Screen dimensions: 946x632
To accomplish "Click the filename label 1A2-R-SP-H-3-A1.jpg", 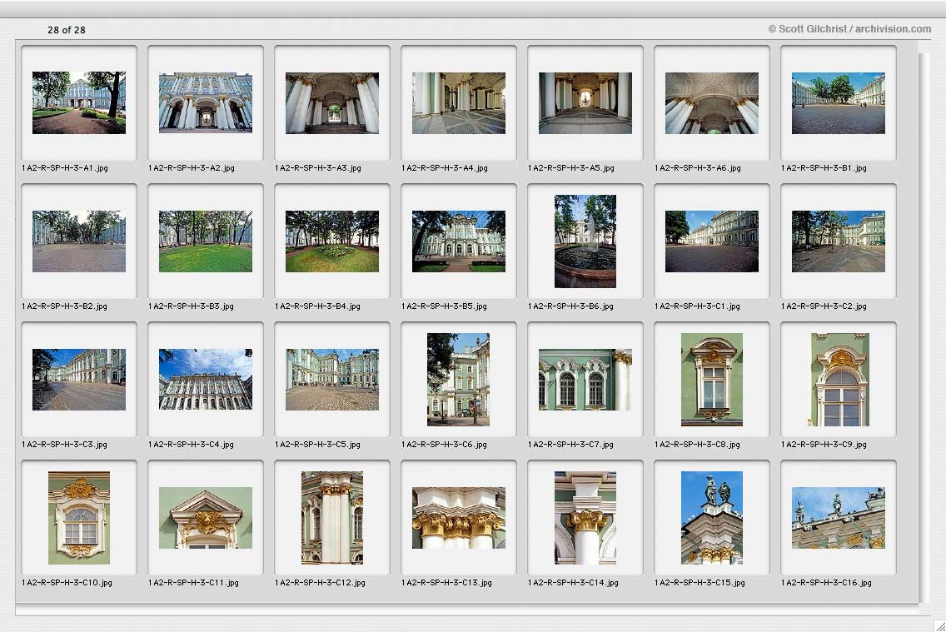I will point(65,168).
